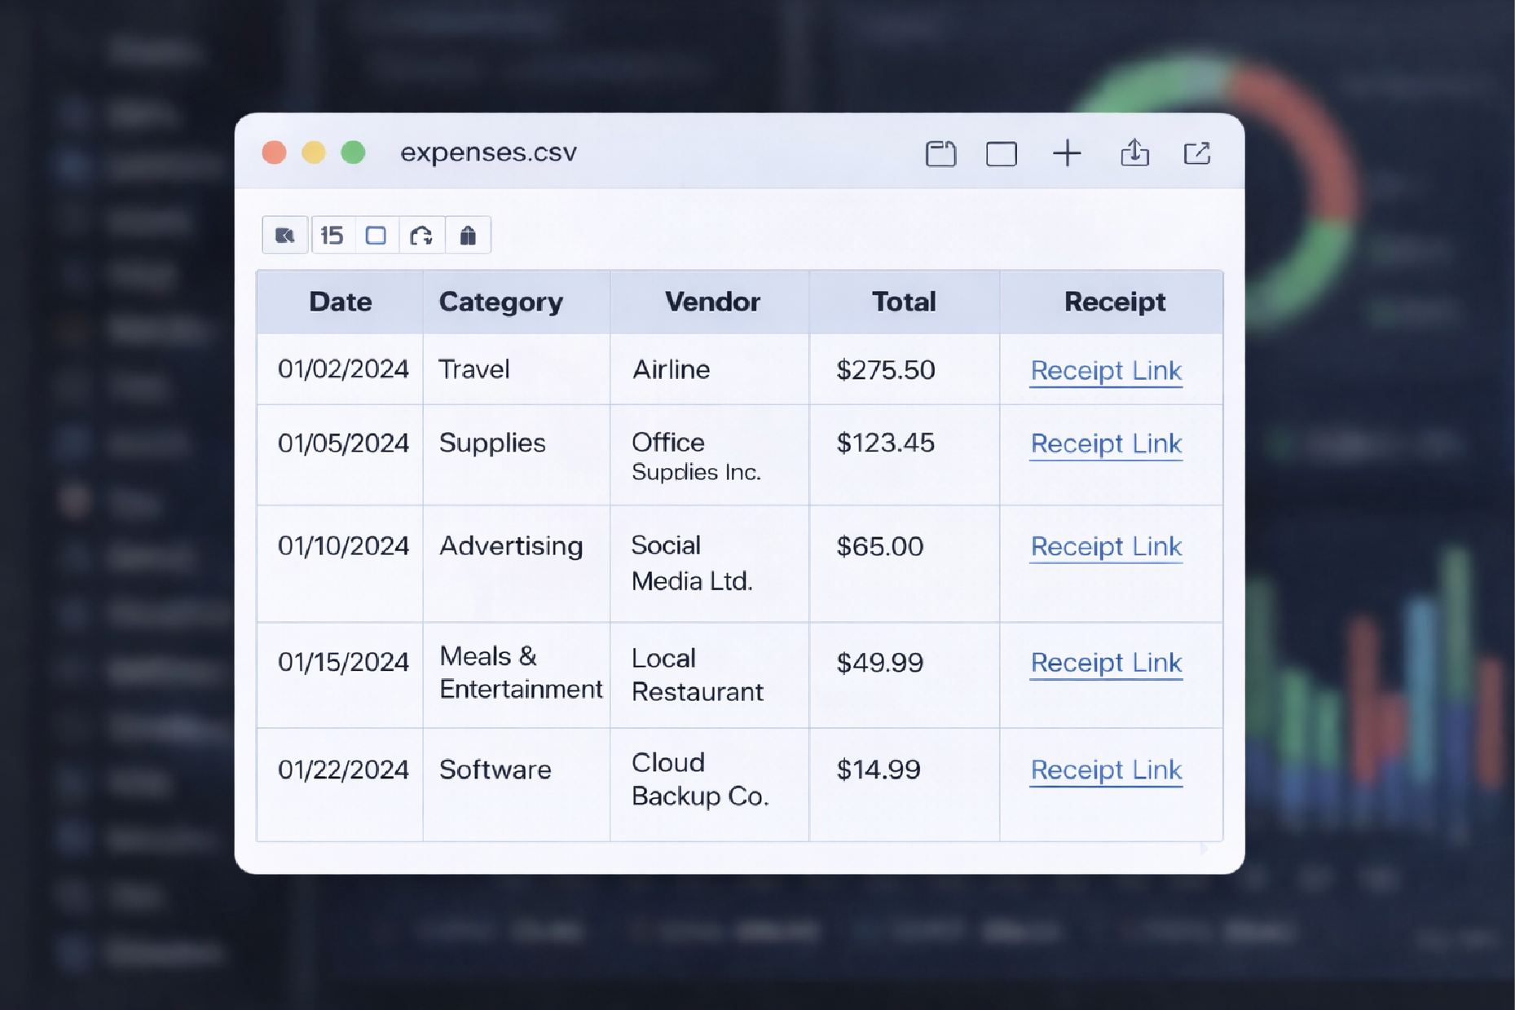Image resolution: width=1515 pixels, height=1010 pixels.
Task: Click the share upload icon
Action: 1135,153
